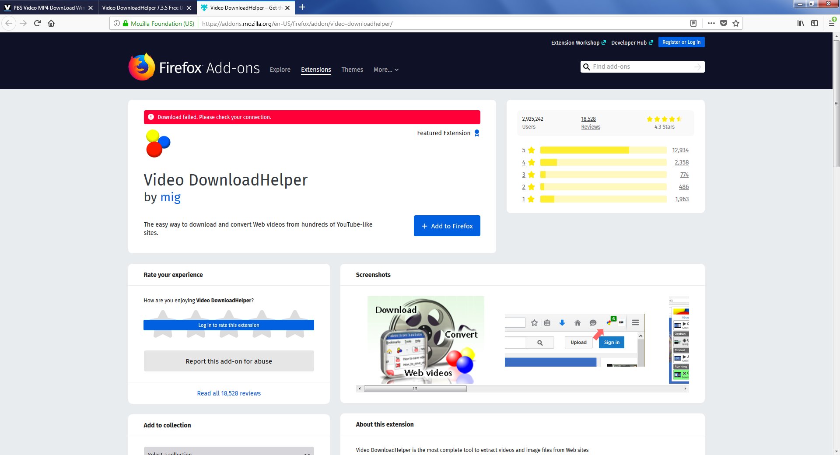840x455 pixels.
Task: Open the browser home page
Action: (51, 23)
